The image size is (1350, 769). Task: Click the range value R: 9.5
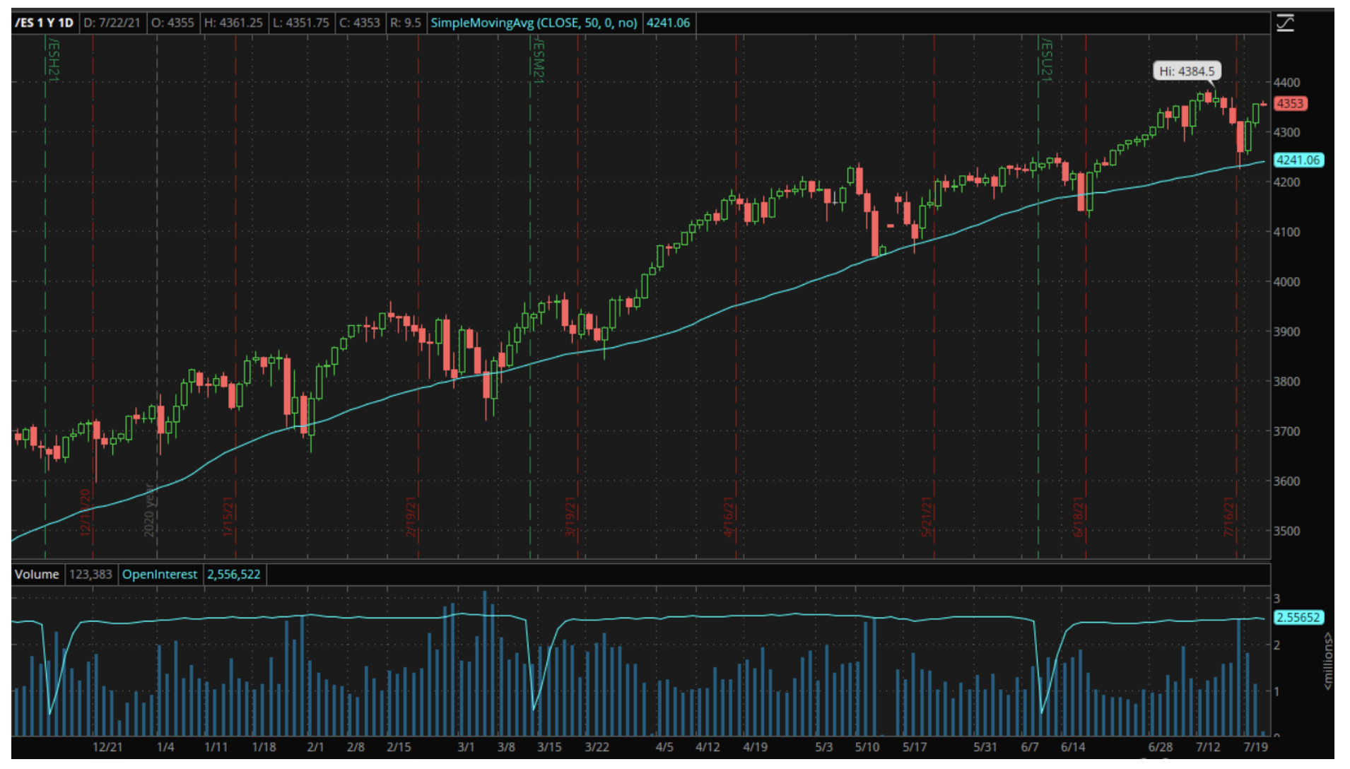[406, 23]
